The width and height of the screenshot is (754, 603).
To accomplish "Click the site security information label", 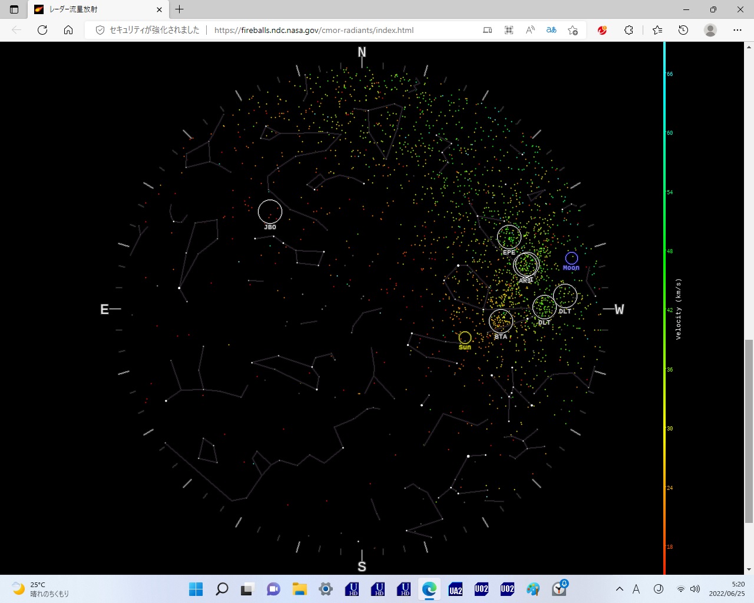I will point(148,30).
